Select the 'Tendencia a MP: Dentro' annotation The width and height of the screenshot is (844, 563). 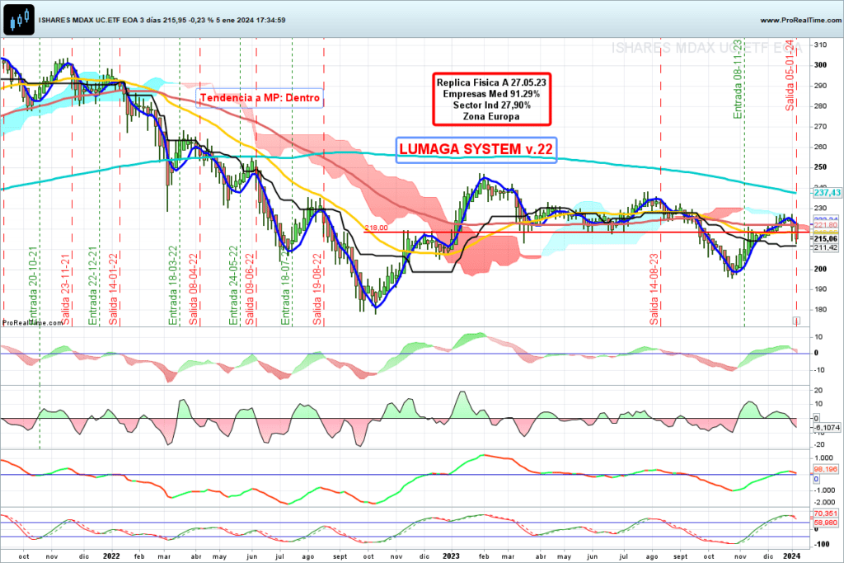pos(260,97)
